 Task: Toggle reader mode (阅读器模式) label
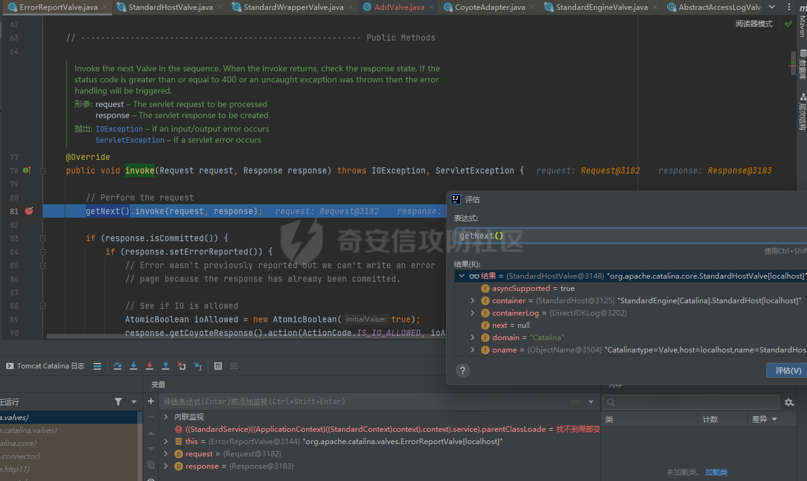753,24
